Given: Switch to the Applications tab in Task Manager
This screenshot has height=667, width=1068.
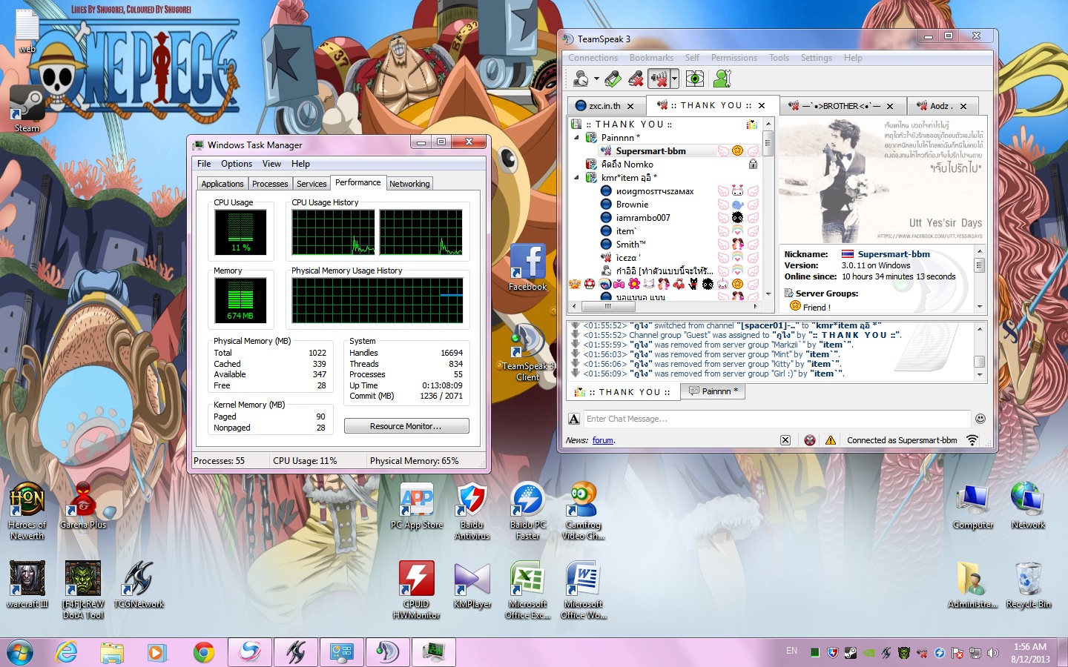Looking at the screenshot, I should (x=222, y=184).
